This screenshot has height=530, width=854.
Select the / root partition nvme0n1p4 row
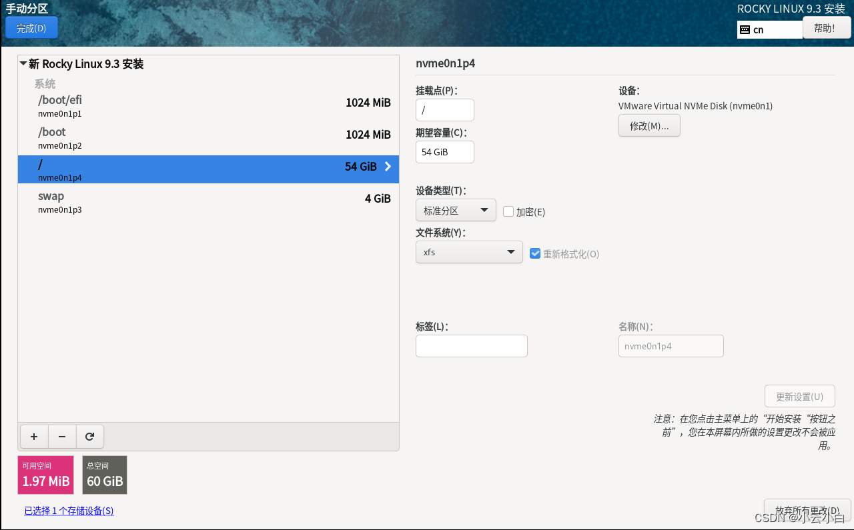208,169
